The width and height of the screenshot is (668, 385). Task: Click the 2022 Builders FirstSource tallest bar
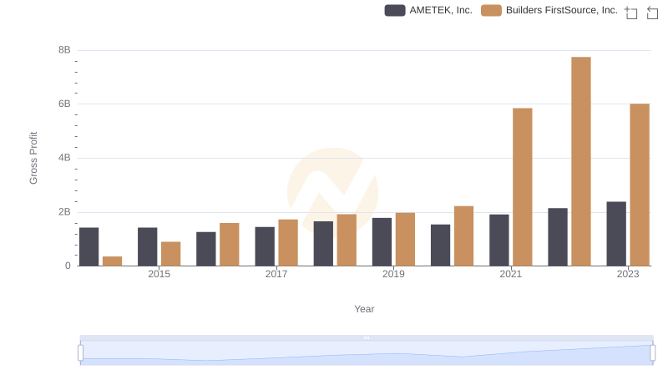click(580, 161)
